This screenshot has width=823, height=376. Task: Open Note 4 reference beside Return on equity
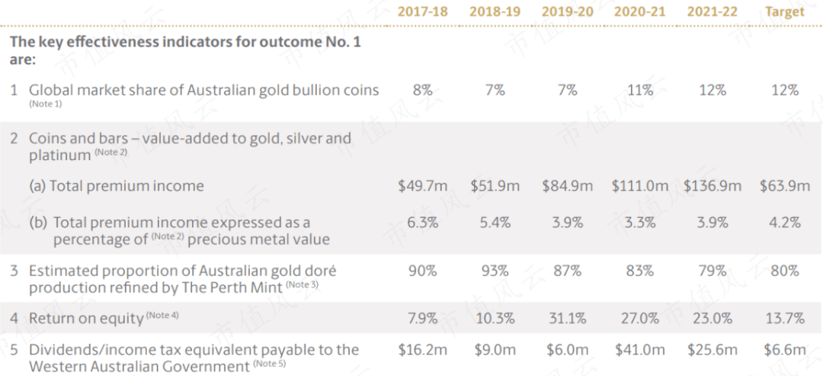pyautogui.click(x=162, y=315)
